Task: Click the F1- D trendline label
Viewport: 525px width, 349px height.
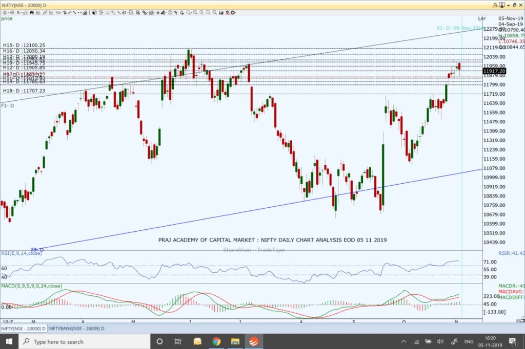Action: point(7,105)
